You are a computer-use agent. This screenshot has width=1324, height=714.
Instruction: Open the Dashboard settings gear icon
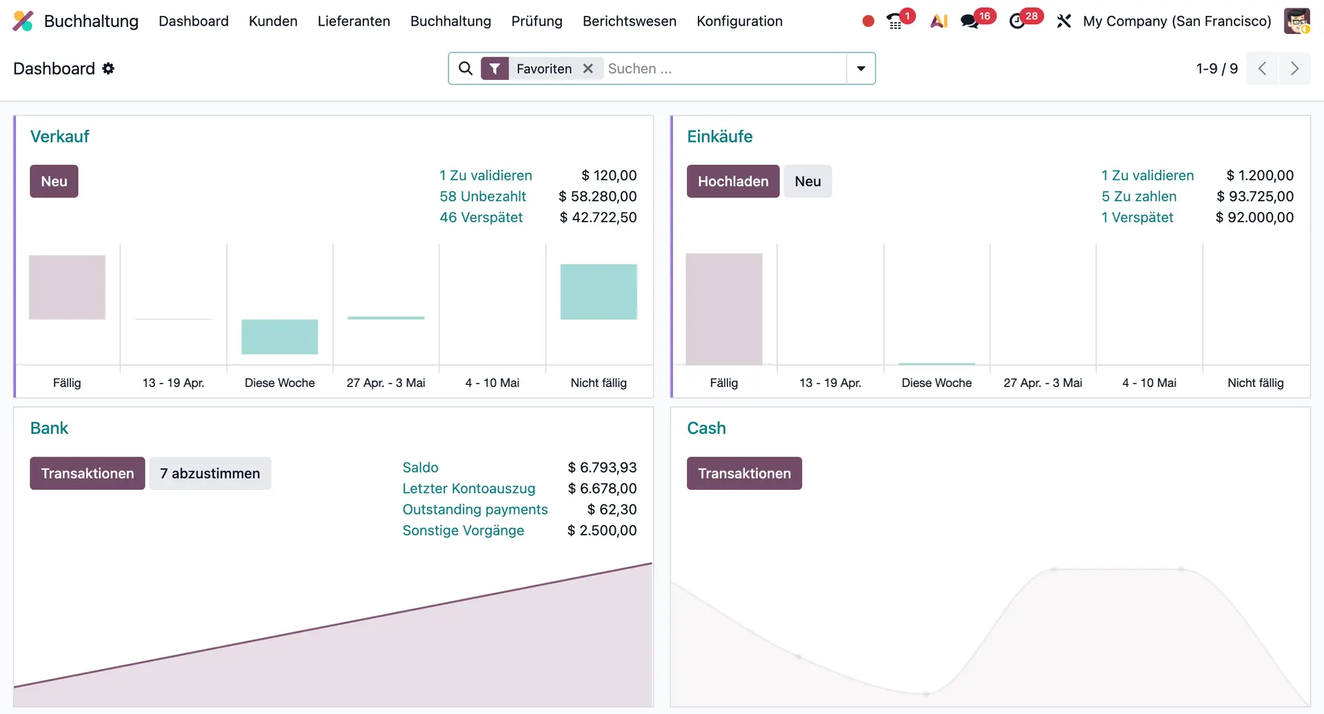point(108,68)
